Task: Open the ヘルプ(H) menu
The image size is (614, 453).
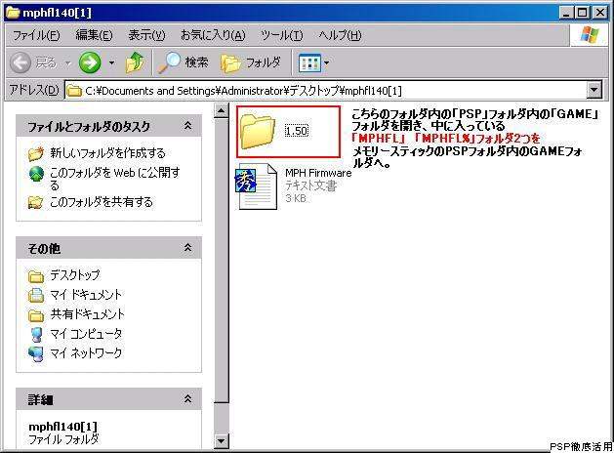Action: pos(340,35)
